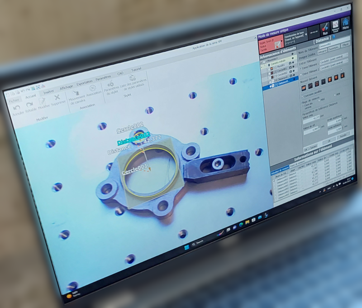Click the Démarrer guided images button
Image resolution: width=362 pixels, height=308 pixels.
[x=322, y=52]
